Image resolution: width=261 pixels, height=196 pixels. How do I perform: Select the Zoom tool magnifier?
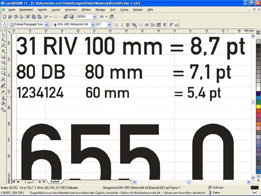3,46
